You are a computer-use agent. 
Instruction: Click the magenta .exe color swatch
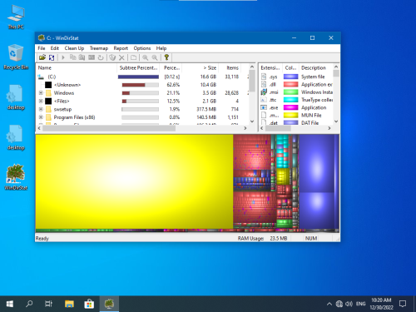pyautogui.click(x=290, y=107)
